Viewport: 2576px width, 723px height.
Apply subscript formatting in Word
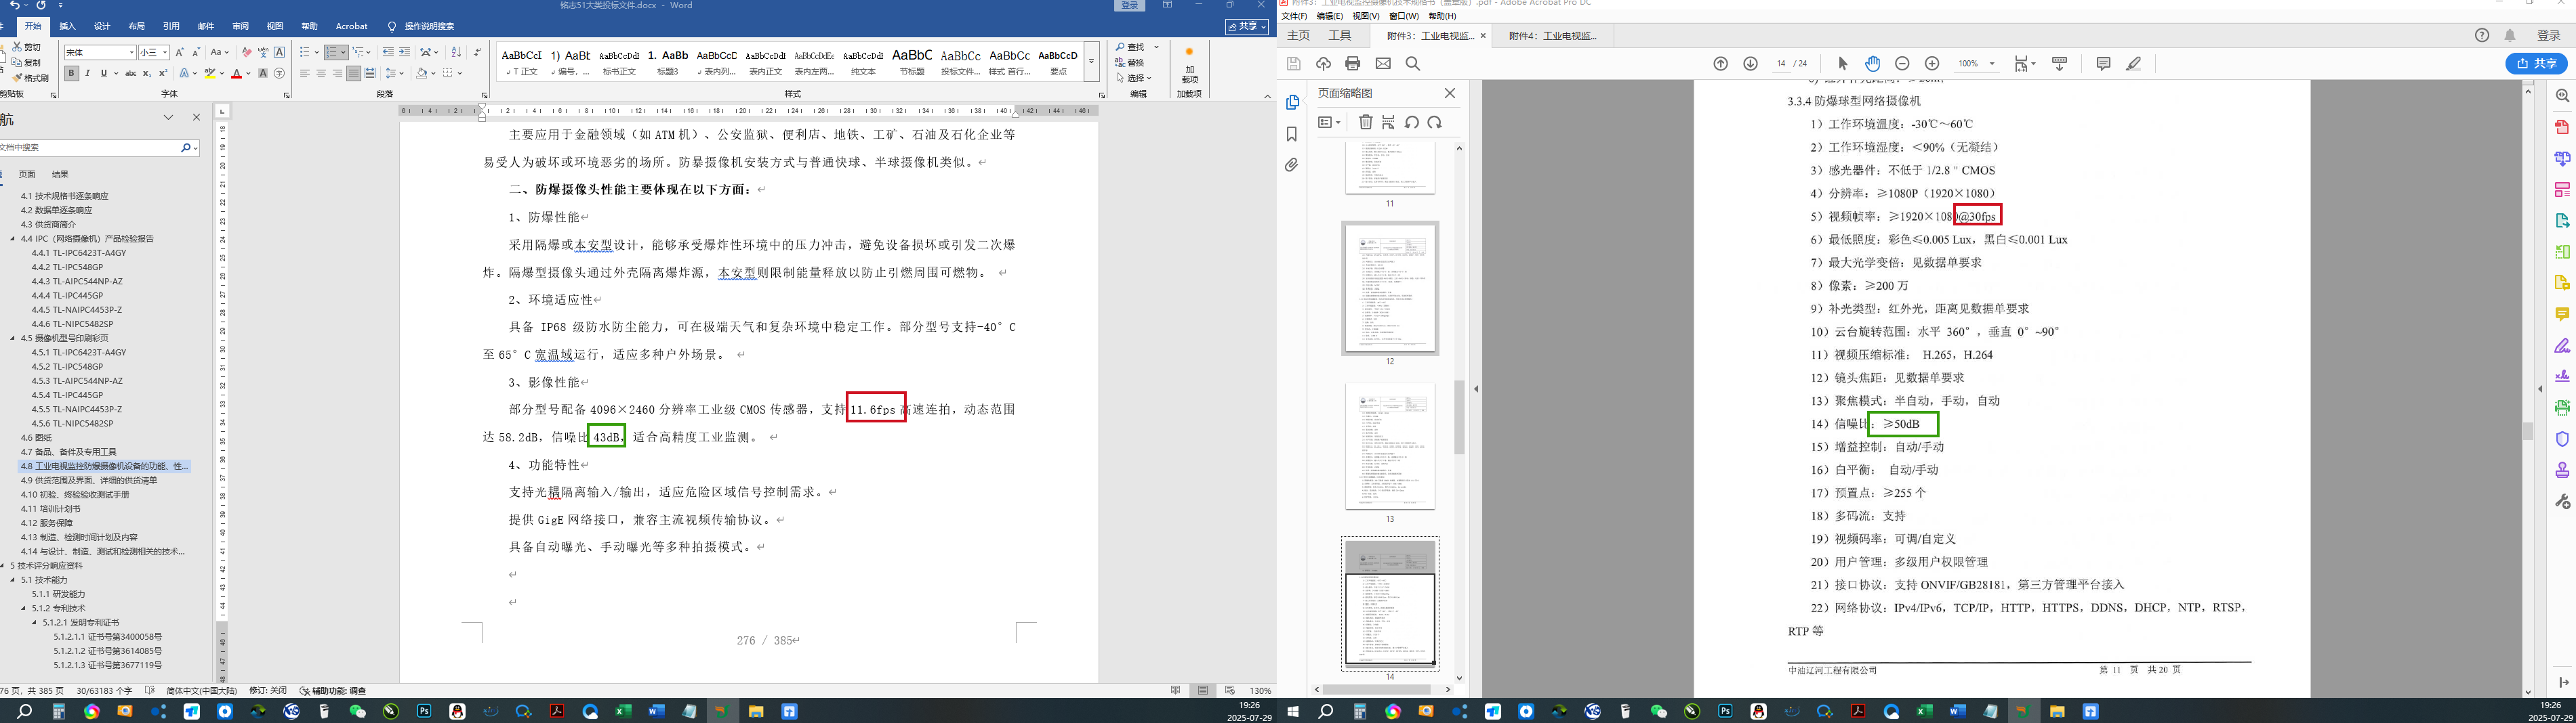click(147, 73)
